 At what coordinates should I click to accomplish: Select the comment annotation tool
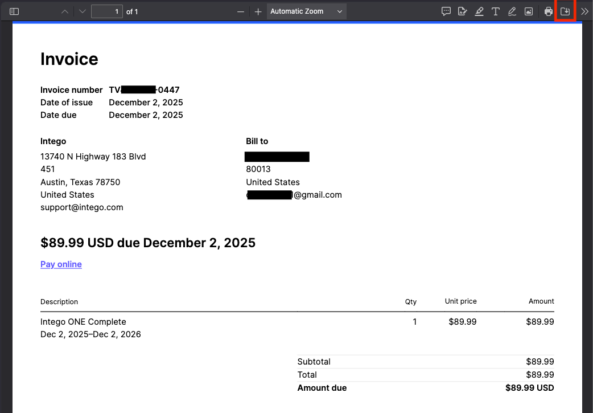446,11
